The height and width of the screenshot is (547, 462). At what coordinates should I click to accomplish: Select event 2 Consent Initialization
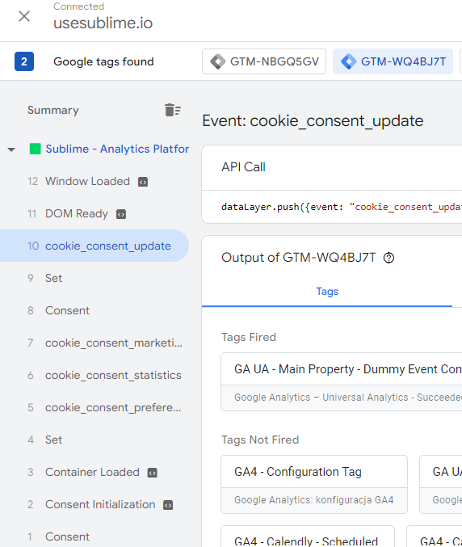94,504
